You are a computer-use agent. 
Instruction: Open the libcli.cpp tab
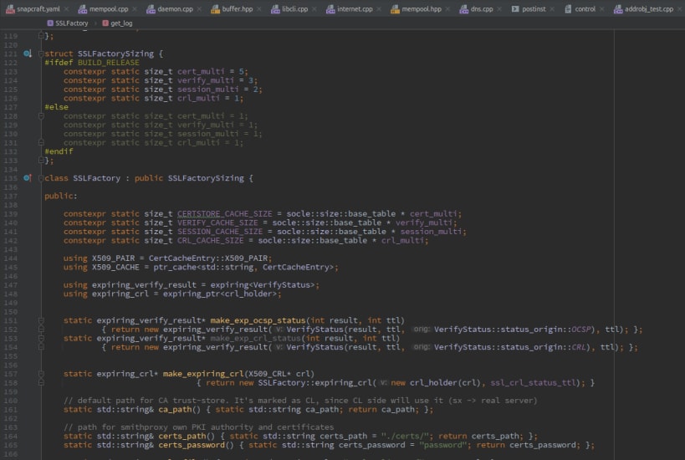click(x=295, y=8)
